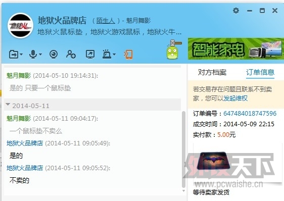
Task: Open dropdown arrow beside microphone icon
Action: (40, 54)
